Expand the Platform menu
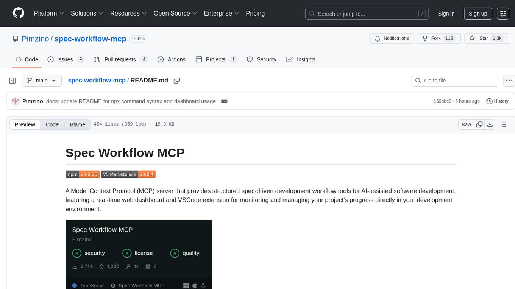Screen dimensions: 515x289 (x=49, y=13)
